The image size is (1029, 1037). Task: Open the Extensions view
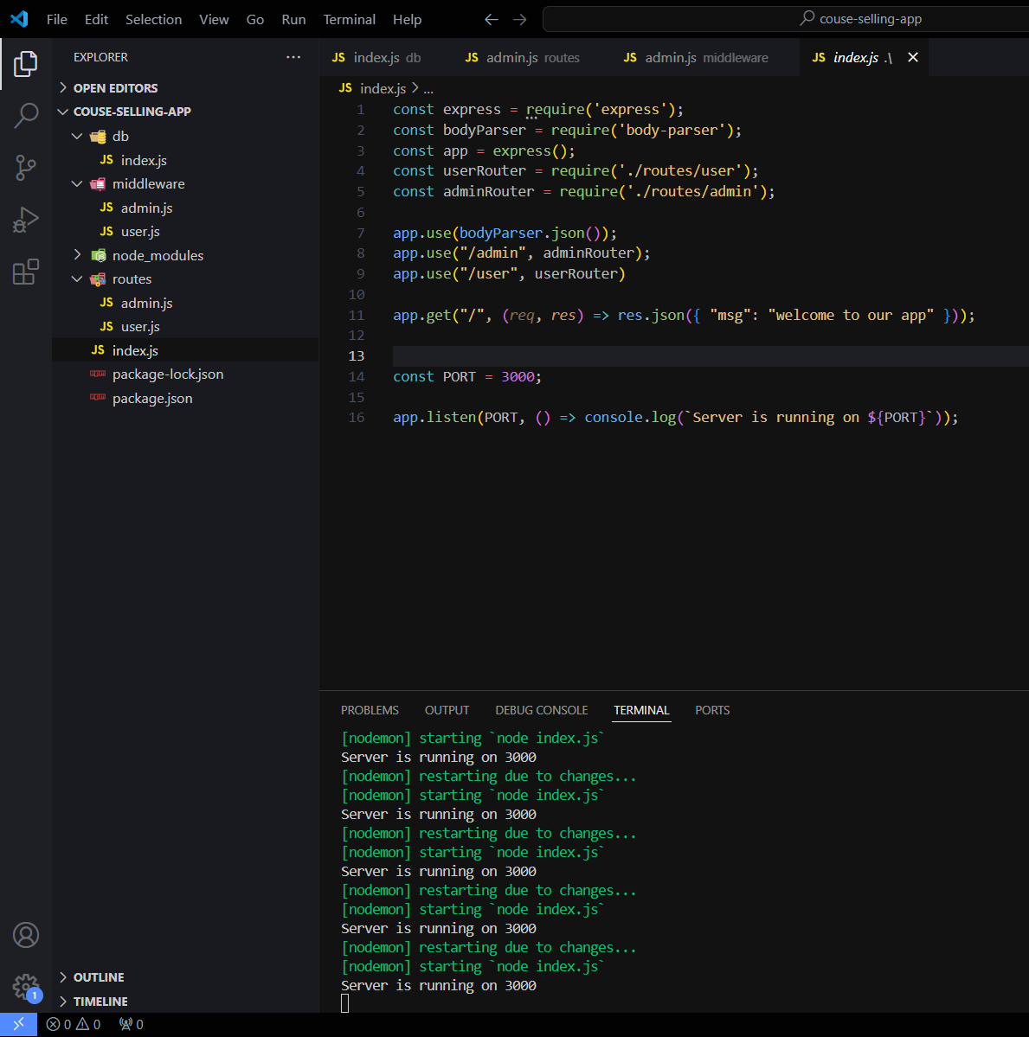[26, 272]
